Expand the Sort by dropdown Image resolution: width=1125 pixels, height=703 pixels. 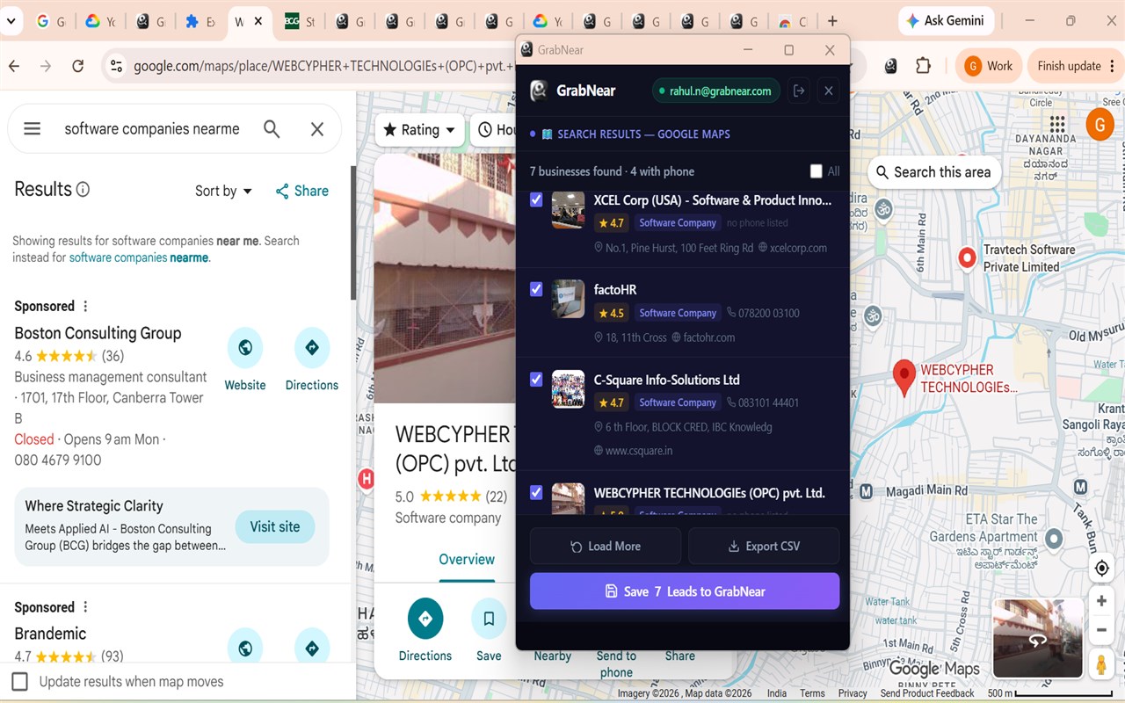click(223, 192)
